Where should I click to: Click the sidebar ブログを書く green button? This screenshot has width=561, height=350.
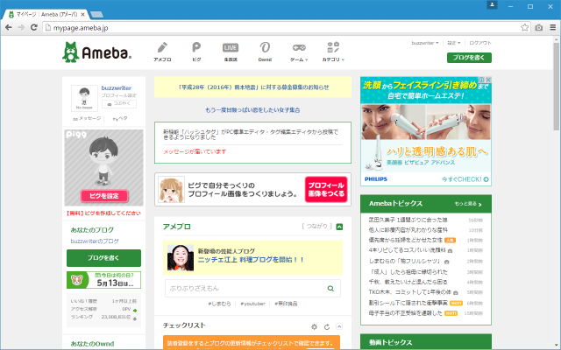click(103, 258)
